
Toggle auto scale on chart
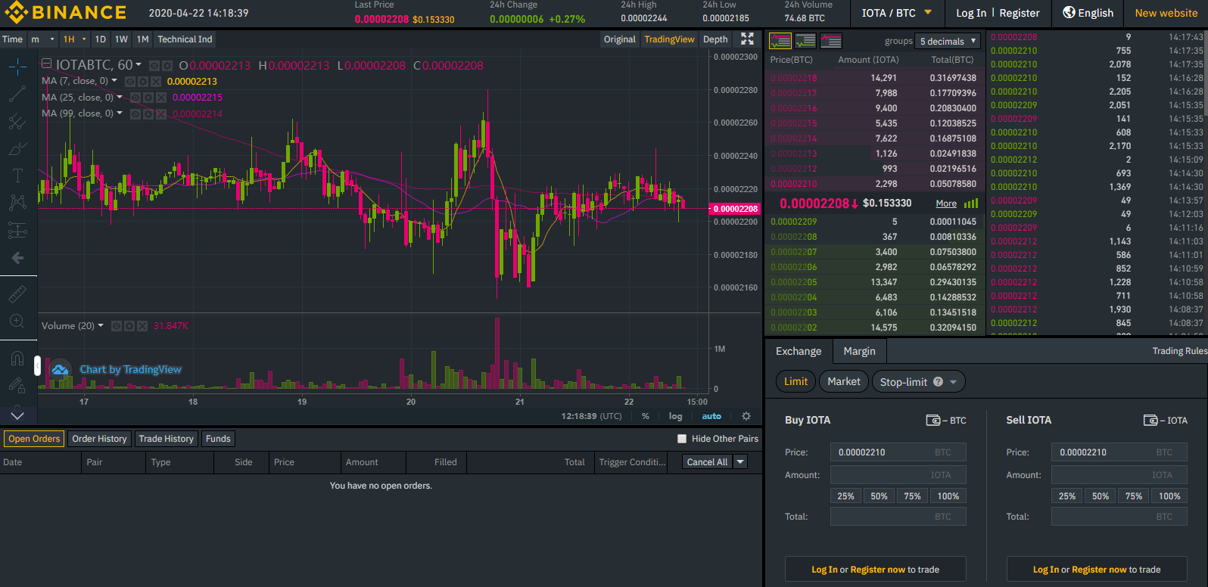click(x=711, y=416)
